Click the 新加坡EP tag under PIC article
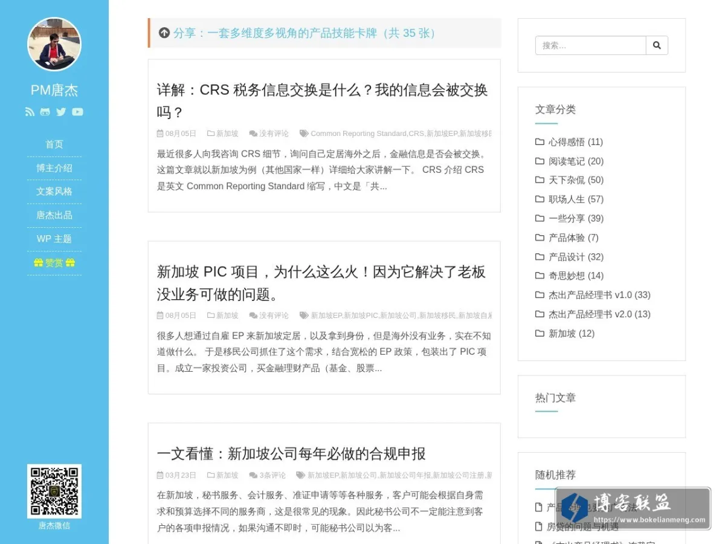 coord(326,316)
